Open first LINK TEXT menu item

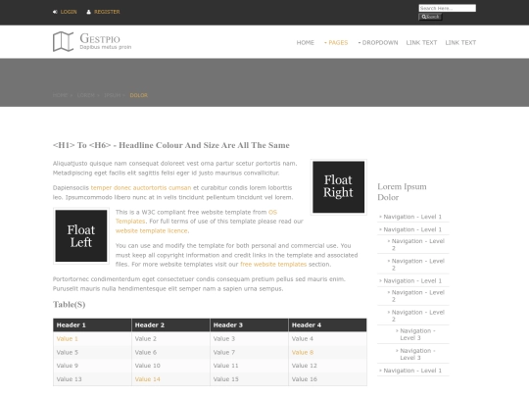[421, 42]
